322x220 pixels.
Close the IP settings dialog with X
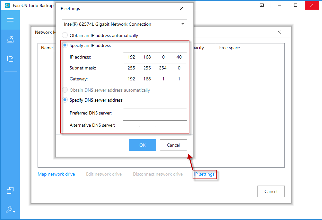tap(182, 8)
